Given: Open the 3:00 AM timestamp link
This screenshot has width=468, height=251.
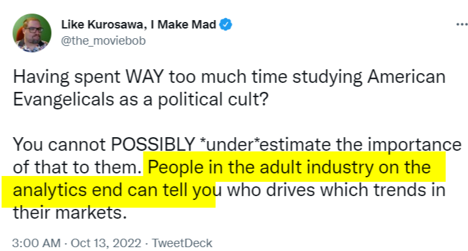Looking at the screenshot, I should [x=36, y=243].
